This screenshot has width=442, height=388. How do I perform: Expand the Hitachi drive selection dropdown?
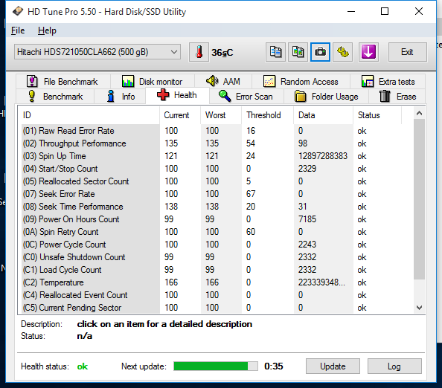[x=97, y=52]
